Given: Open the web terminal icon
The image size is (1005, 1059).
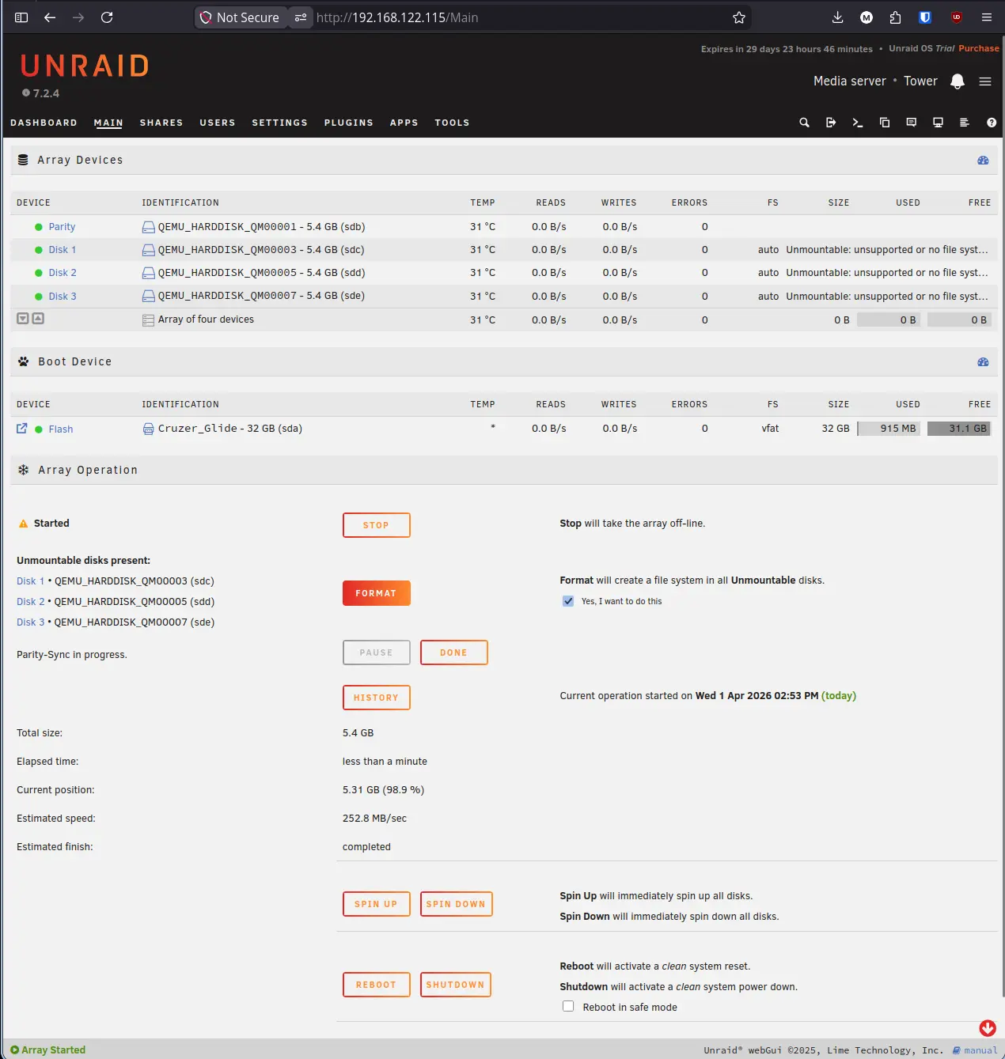Looking at the screenshot, I should [858, 123].
